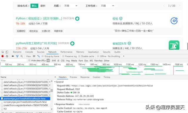Sort by 默认 default button
Screen dimensions: 188x113
click(34, 6)
